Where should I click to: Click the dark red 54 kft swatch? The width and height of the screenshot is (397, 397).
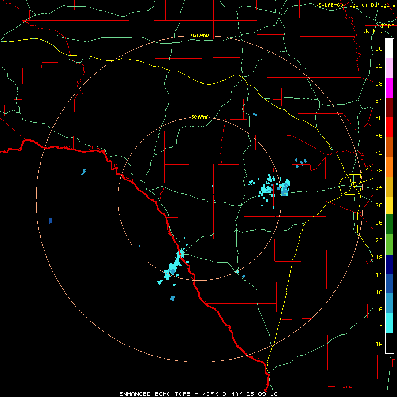[x=390, y=107]
